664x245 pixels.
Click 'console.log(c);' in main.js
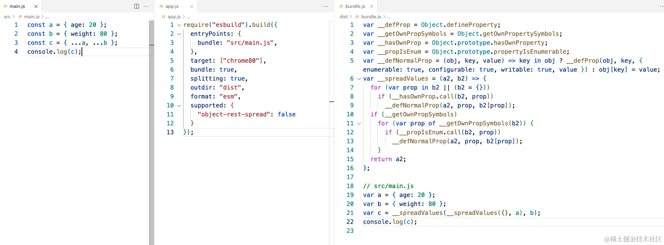54,52
